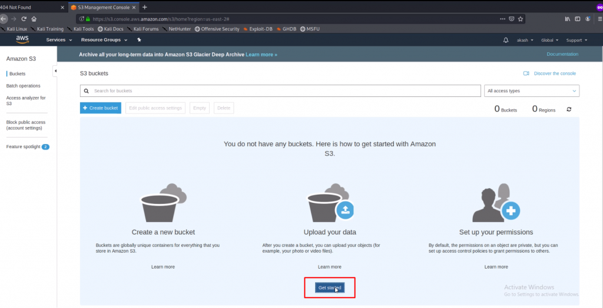This screenshot has width=603, height=308.
Task: Open the GHDB bookmark
Action: (x=287, y=29)
